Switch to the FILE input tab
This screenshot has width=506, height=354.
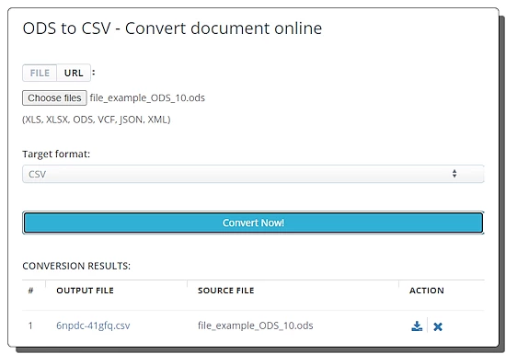(40, 73)
